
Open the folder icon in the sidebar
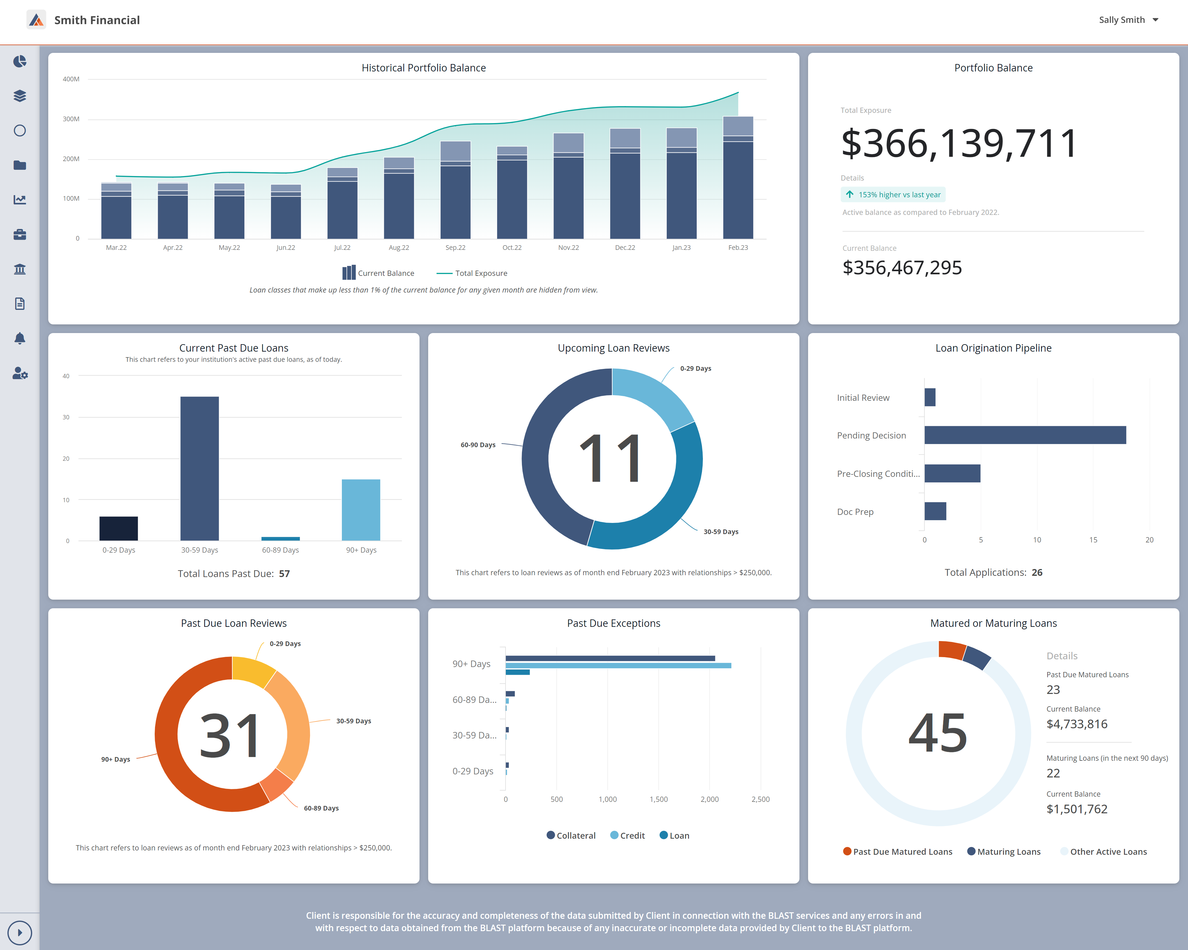20,165
